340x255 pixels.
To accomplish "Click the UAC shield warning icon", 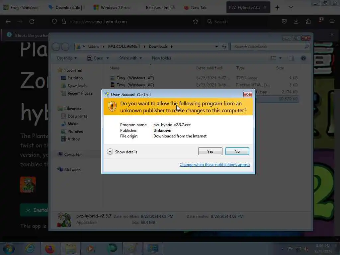I will 112,107.
